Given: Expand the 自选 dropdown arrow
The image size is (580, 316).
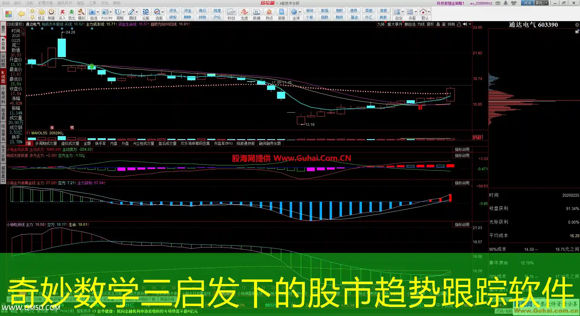Looking at the screenshot, I should coord(98,12).
